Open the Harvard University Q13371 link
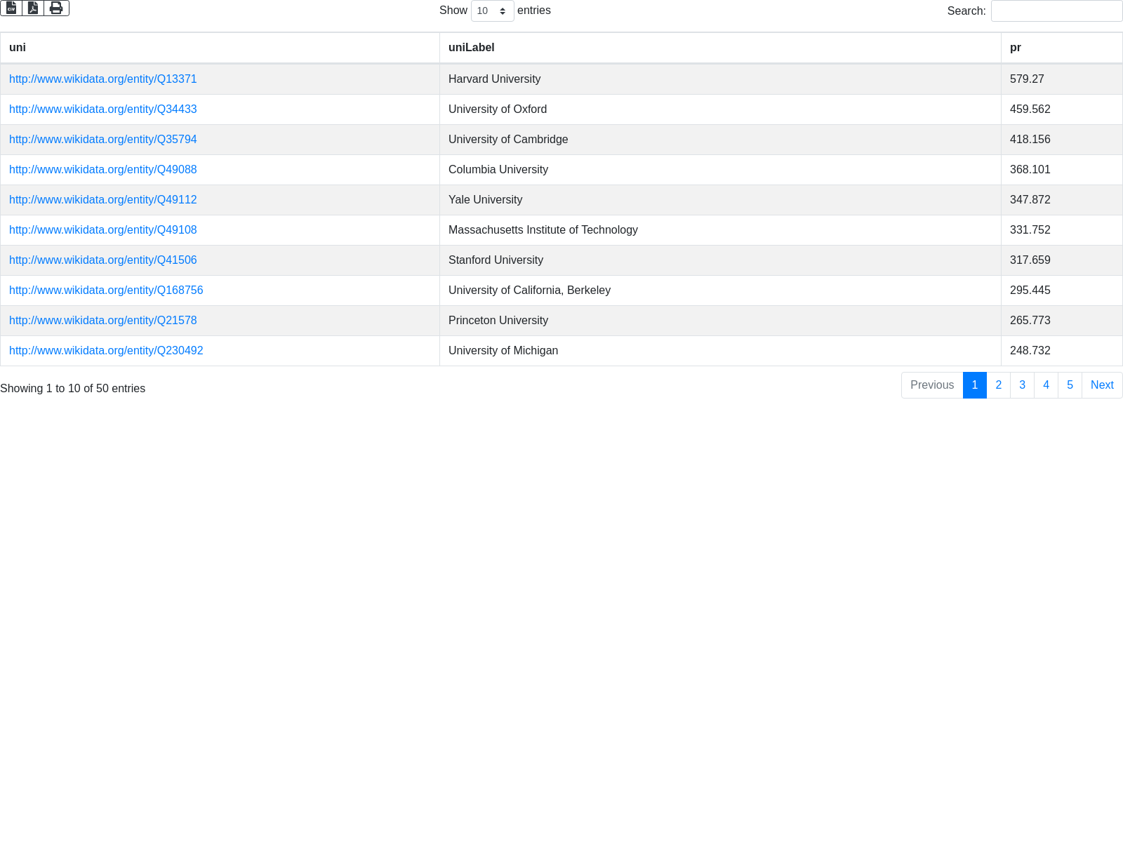The height and width of the screenshot is (842, 1123). (102, 79)
